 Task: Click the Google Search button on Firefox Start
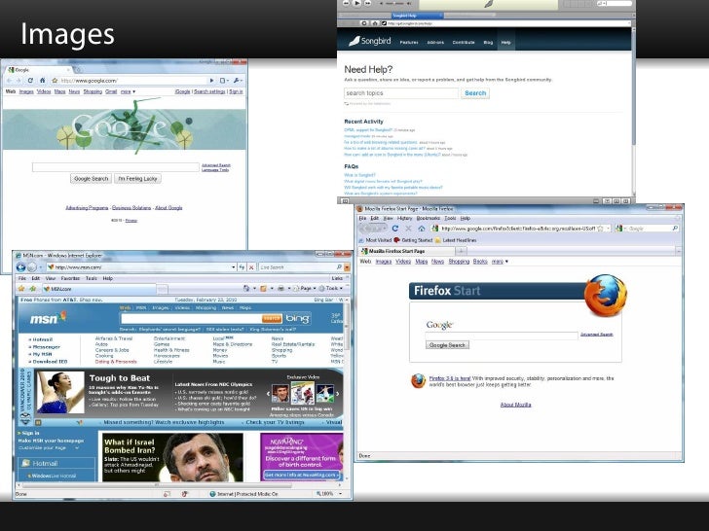tap(447, 345)
